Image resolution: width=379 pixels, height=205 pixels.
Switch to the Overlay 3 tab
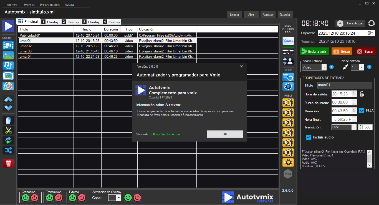pos(91,22)
